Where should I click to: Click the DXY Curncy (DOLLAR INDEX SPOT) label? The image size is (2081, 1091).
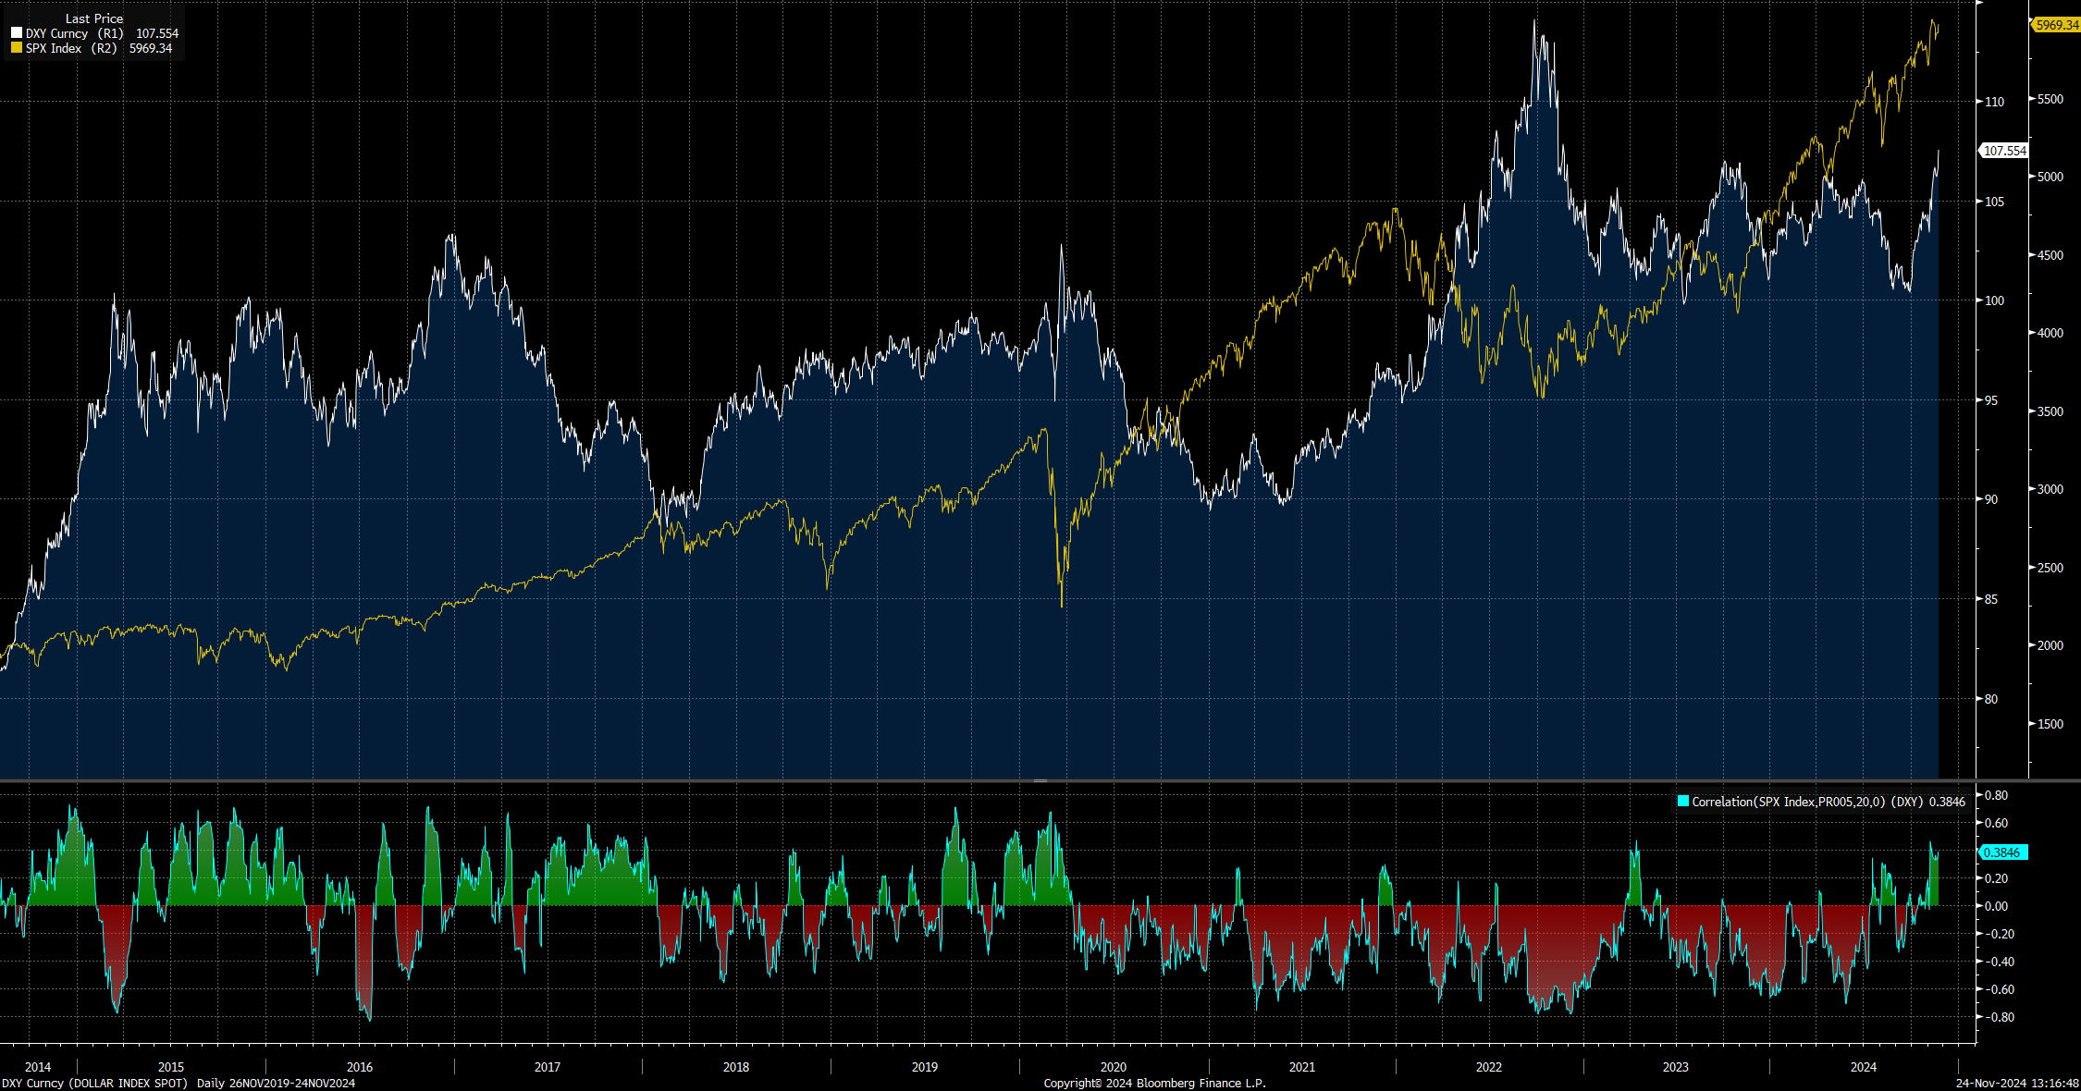[x=95, y=1084]
